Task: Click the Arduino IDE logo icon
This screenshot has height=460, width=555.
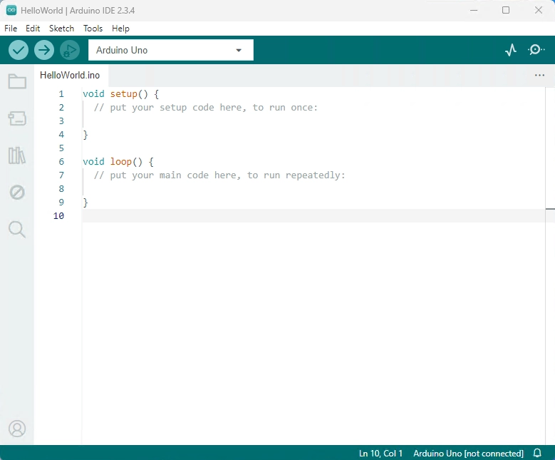Action: coord(11,10)
